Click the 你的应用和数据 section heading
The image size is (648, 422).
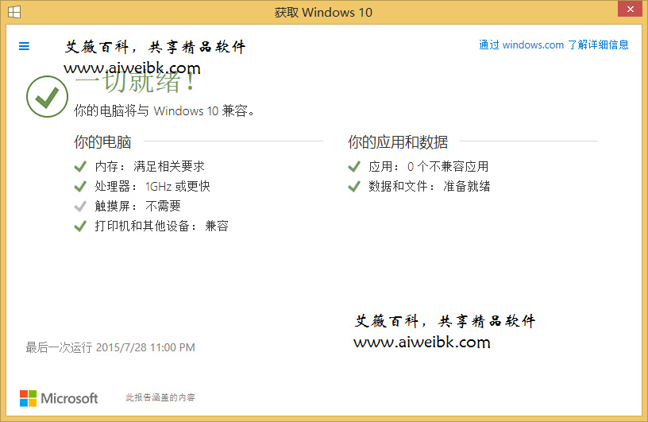pyautogui.click(x=398, y=142)
